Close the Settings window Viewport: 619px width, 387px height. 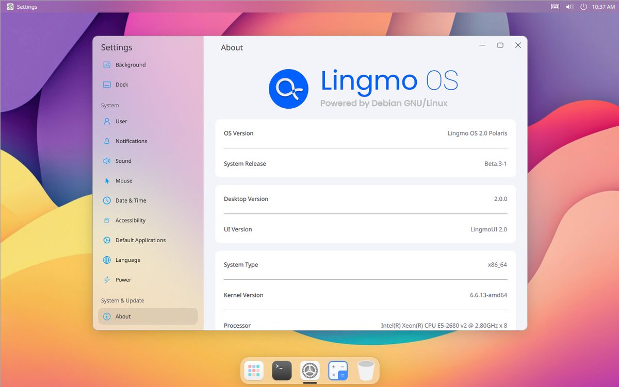[x=518, y=45]
